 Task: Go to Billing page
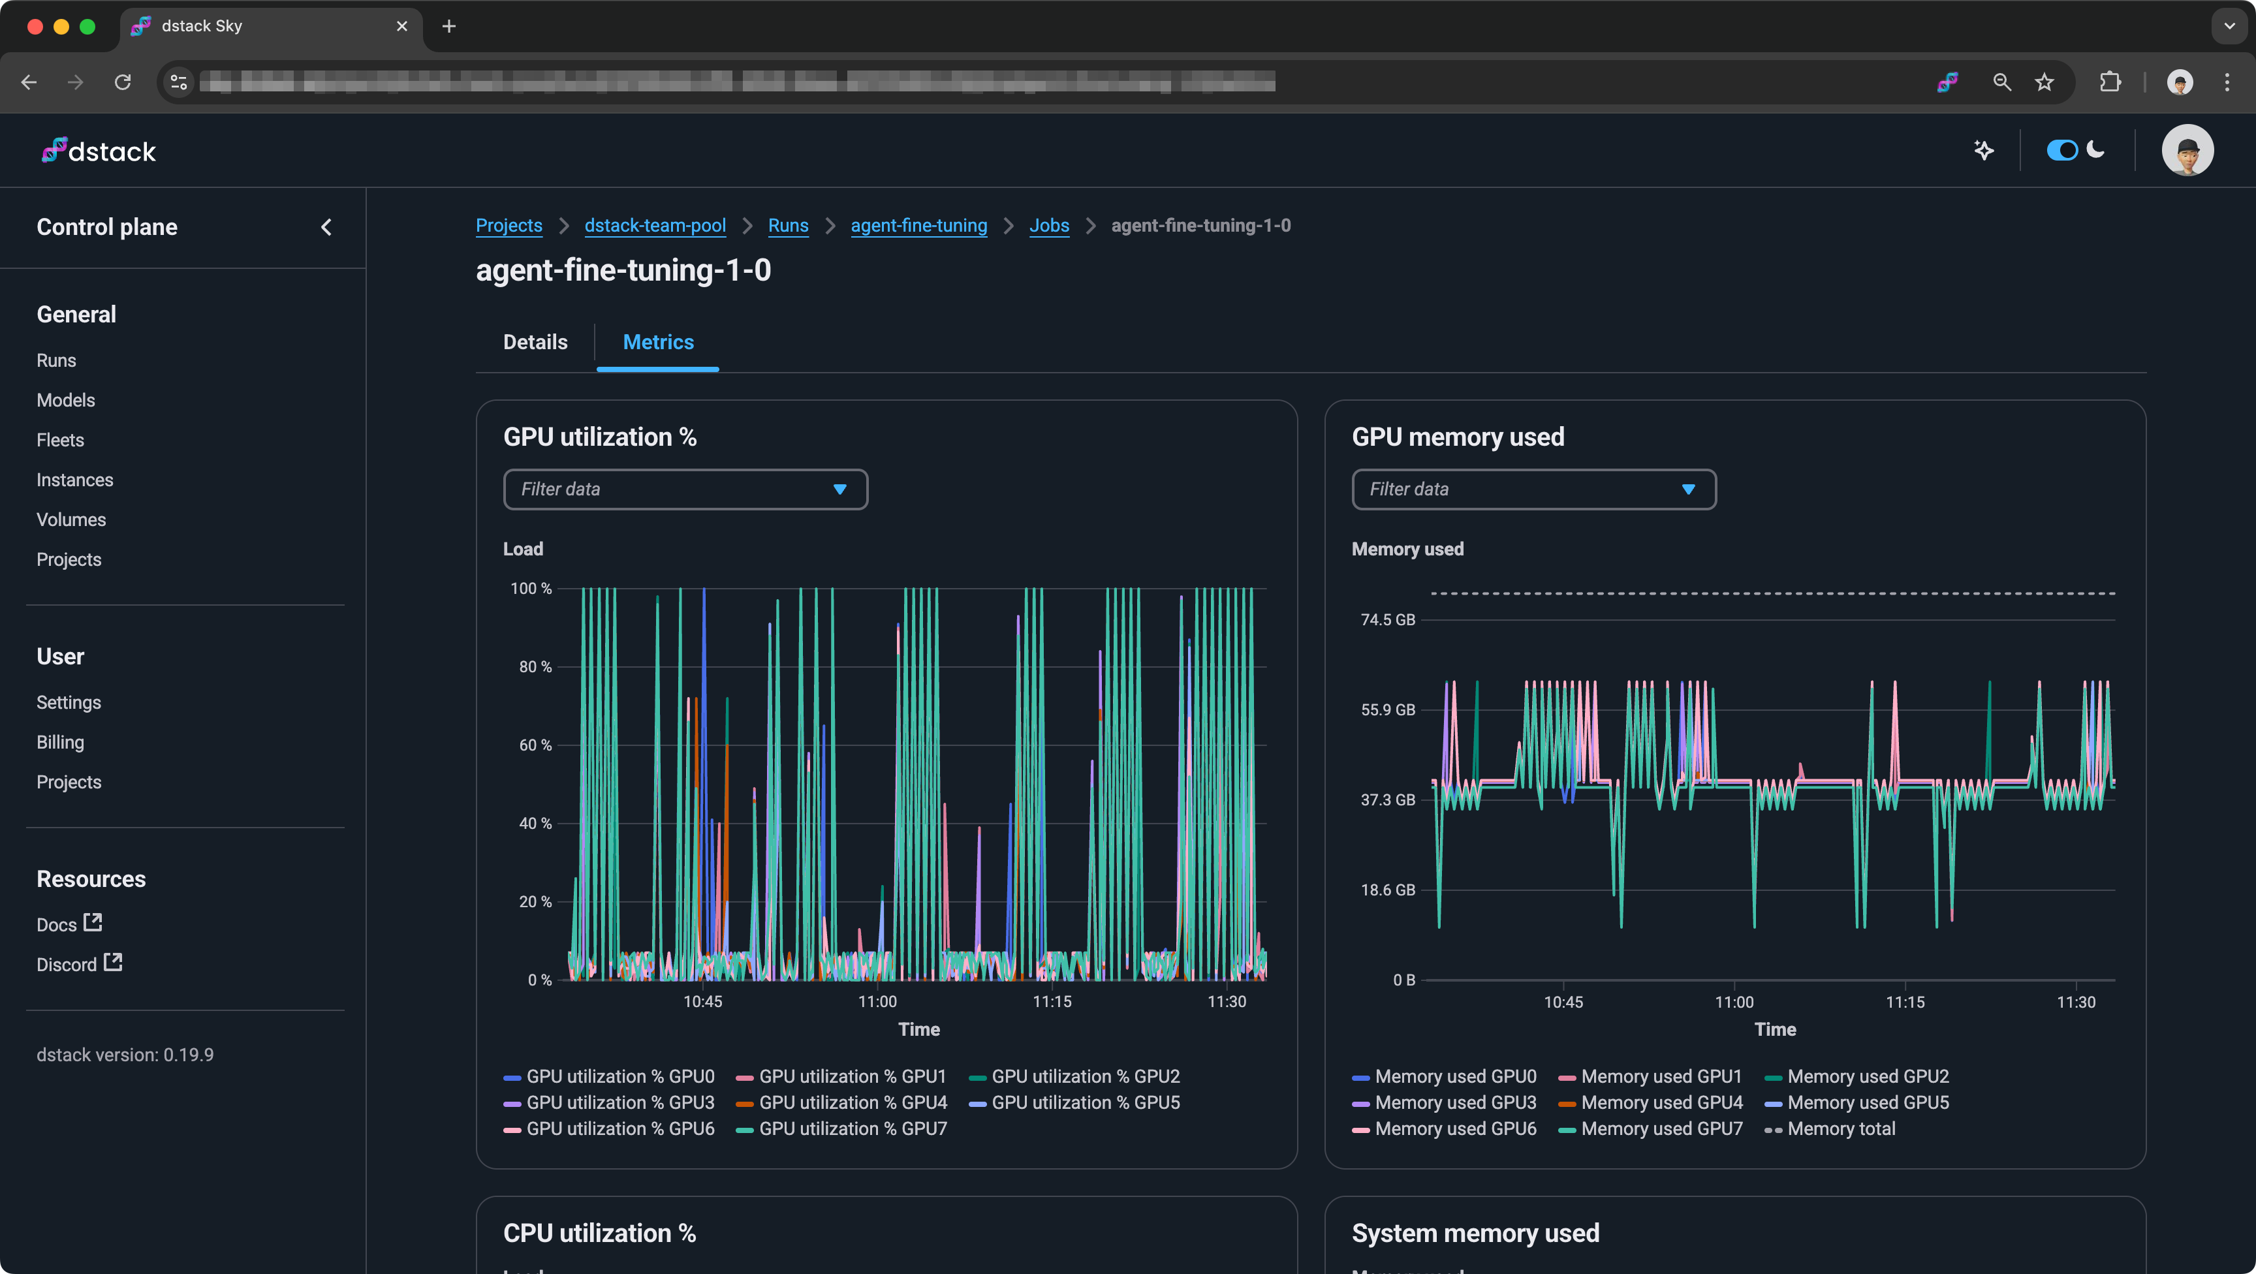tap(61, 743)
